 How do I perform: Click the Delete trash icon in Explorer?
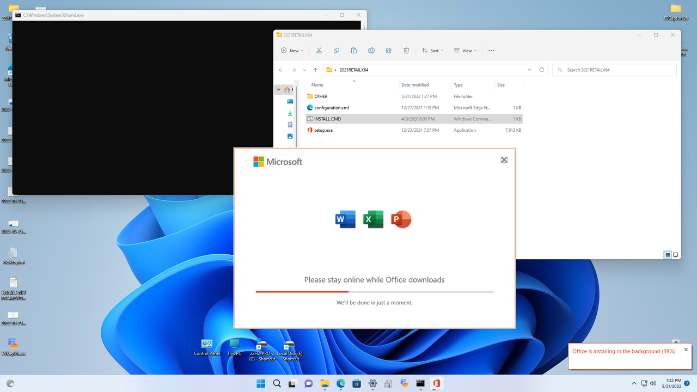(x=406, y=51)
